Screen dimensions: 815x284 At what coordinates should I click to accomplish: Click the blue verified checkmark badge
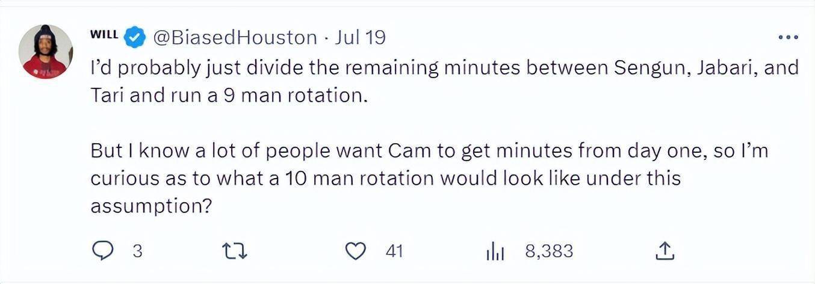coord(135,38)
